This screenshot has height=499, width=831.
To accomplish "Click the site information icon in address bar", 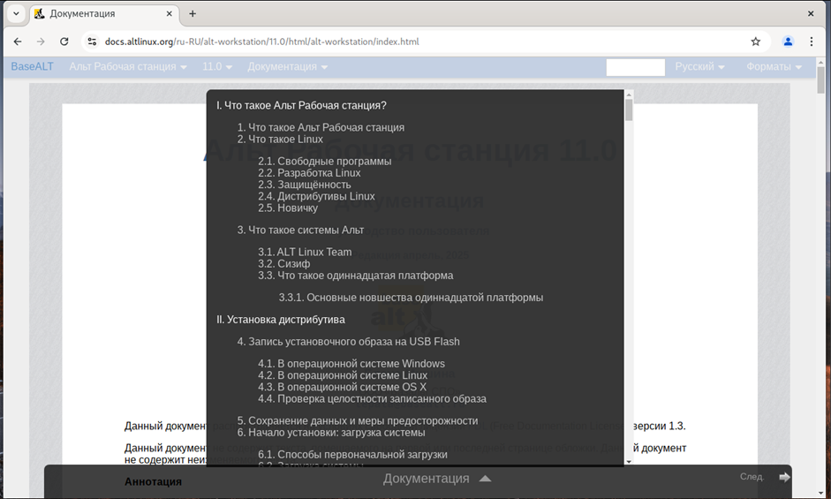I will [91, 42].
